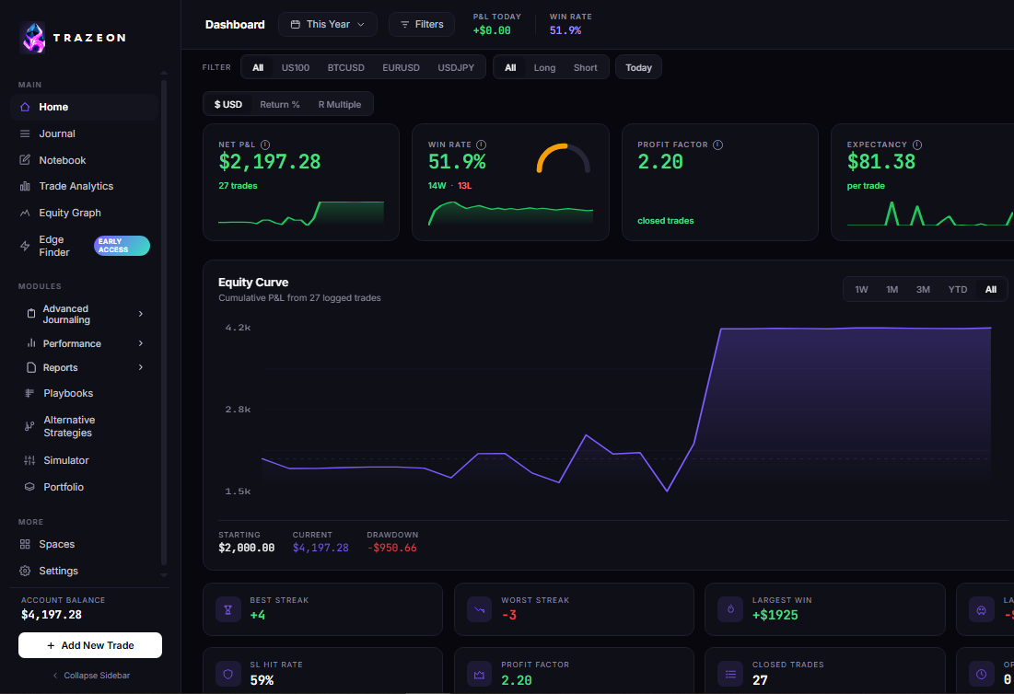Expand the Advanced Journaling module

pyautogui.click(x=141, y=313)
